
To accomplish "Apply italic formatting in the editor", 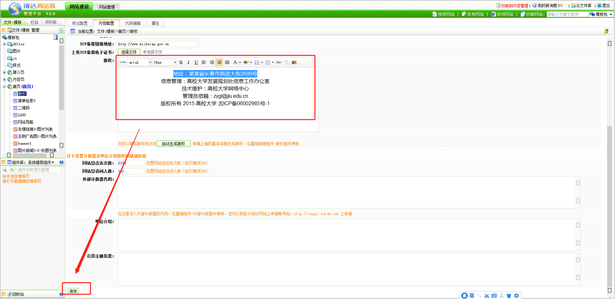I will coord(188,62).
